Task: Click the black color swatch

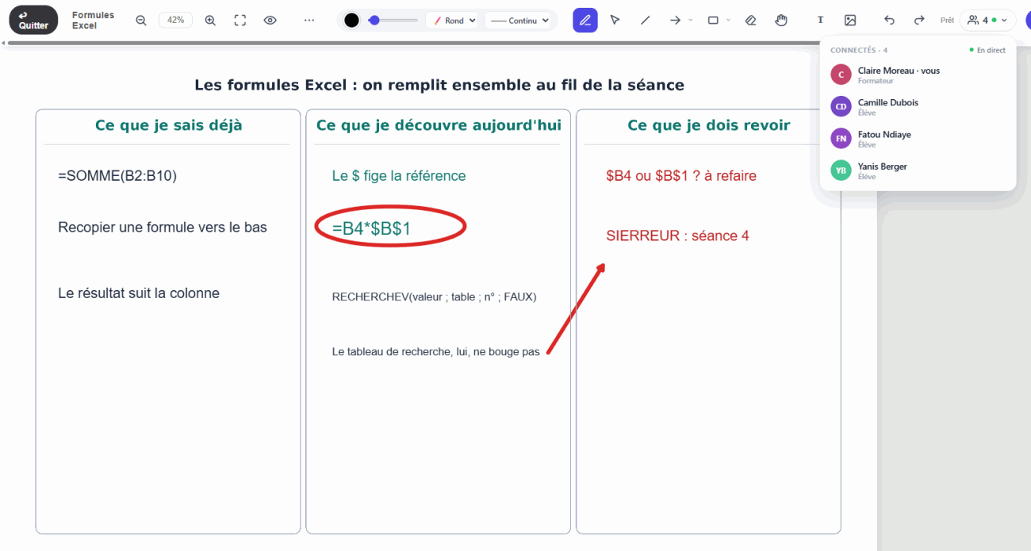Action: [351, 21]
